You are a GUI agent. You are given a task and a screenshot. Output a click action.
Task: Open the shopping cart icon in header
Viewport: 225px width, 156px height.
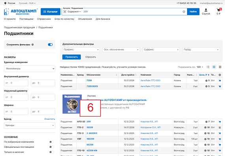click(x=219, y=10)
